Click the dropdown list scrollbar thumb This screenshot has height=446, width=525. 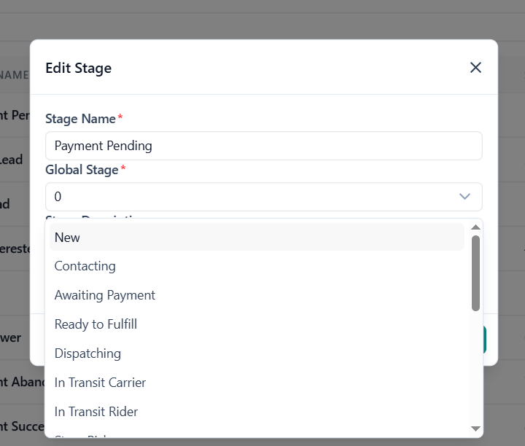(475, 273)
